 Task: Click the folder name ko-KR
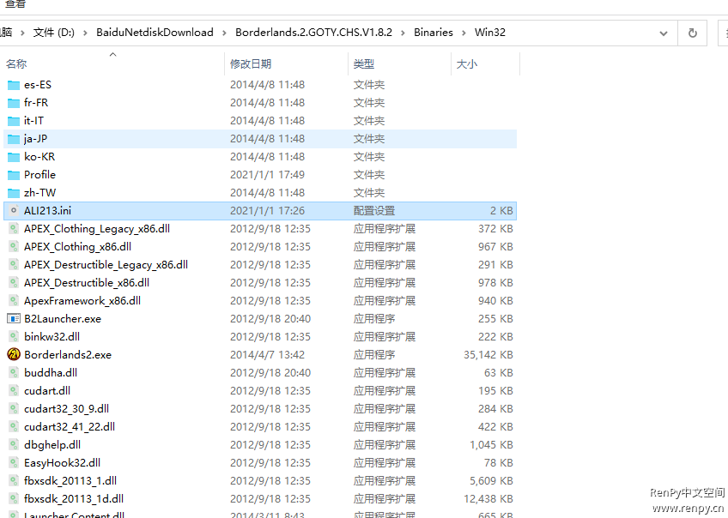(39, 157)
